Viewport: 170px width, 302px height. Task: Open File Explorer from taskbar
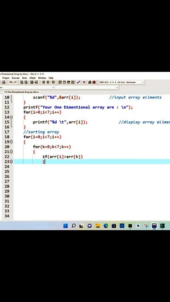coord(98,226)
